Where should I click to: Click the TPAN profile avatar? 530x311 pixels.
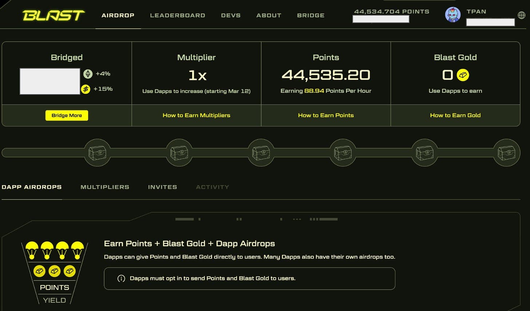(x=453, y=15)
